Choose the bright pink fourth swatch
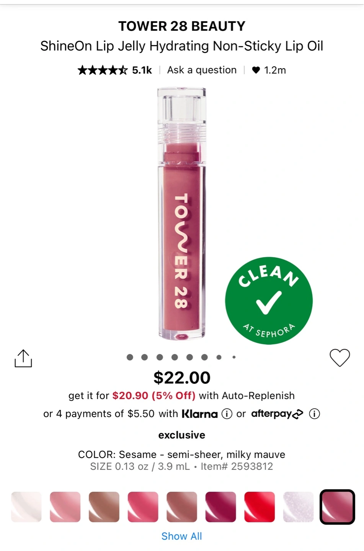The image size is (364, 551). click(x=143, y=507)
